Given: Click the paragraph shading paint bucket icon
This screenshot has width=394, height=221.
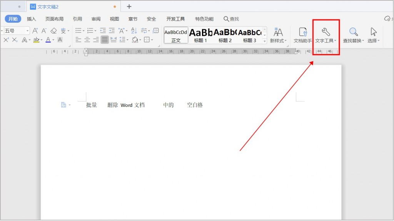Looking at the screenshot, I should [135, 40].
